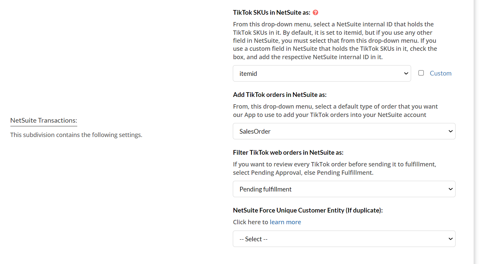Click the description about default order type
The width and height of the screenshot is (479, 264).
335,111
